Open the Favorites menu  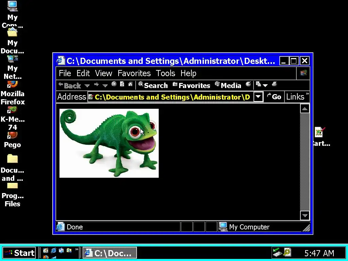coord(134,73)
